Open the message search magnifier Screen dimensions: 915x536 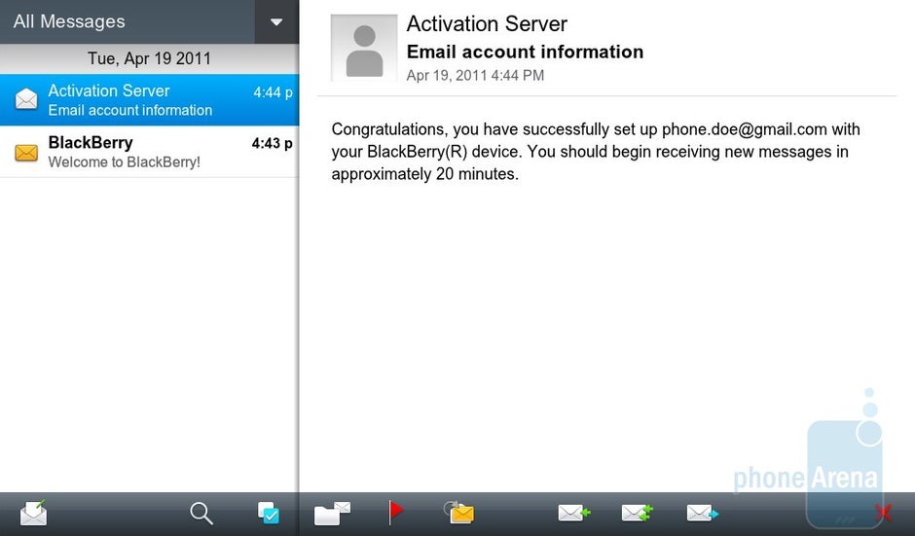click(201, 513)
